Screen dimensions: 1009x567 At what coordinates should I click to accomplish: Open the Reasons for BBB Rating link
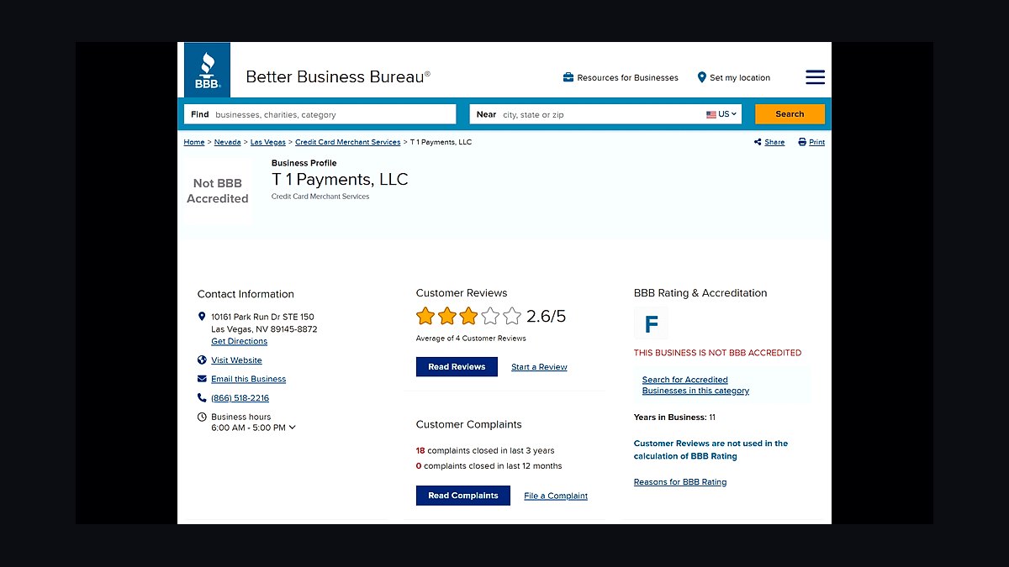coord(680,482)
